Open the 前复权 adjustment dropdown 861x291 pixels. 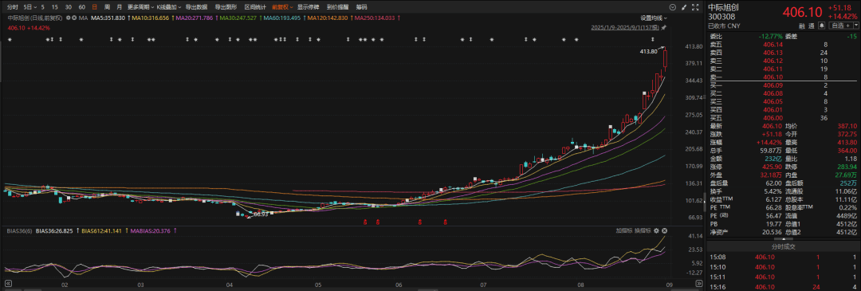pyautogui.click(x=282, y=7)
